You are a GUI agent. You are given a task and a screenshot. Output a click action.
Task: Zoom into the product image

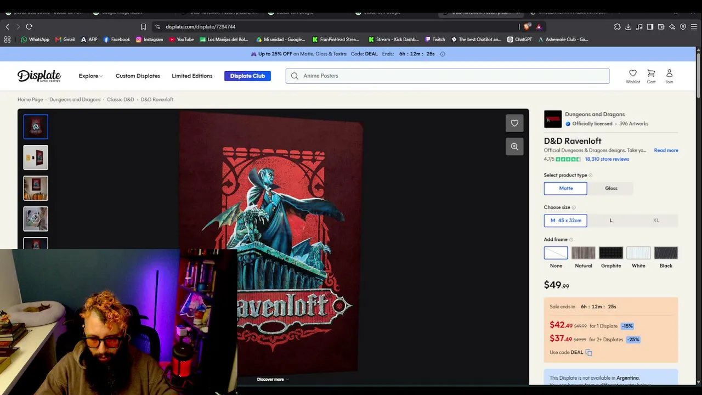pyautogui.click(x=514, y=146)
